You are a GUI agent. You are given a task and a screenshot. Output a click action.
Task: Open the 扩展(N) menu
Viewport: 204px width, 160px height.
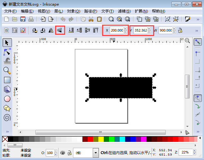(141, 11)
